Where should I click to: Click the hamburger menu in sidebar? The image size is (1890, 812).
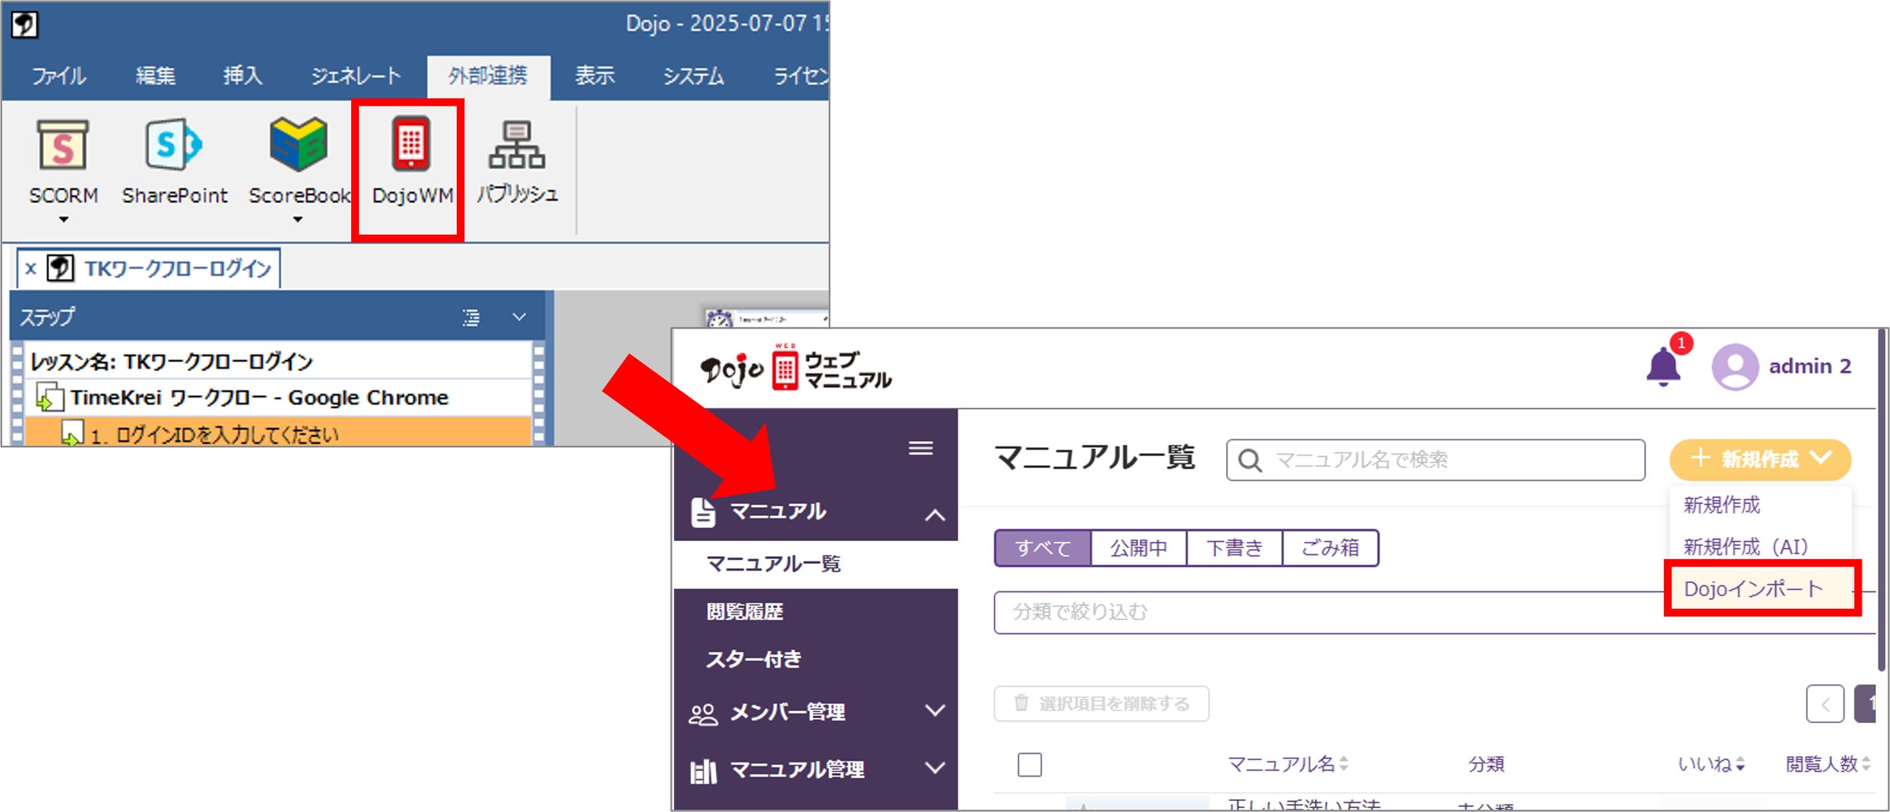(x=919, y=449)
